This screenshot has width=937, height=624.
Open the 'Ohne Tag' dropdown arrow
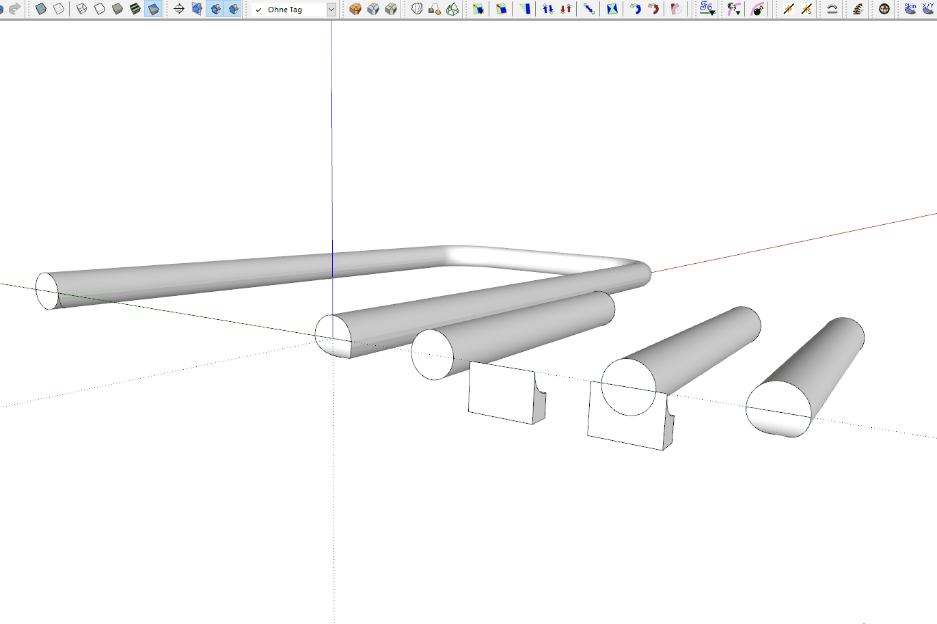click(x=331, y=10)
